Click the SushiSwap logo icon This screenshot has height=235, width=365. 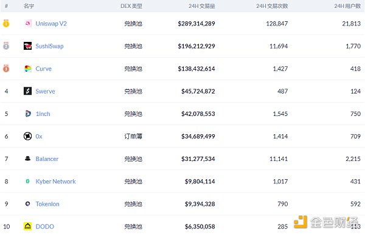pos(28,46)
